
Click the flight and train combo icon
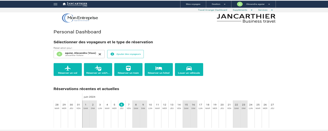[98, 68]
